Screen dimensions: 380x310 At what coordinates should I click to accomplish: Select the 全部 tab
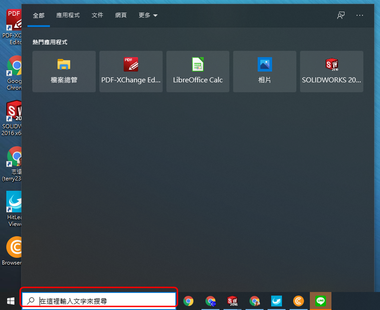(38, 16)
